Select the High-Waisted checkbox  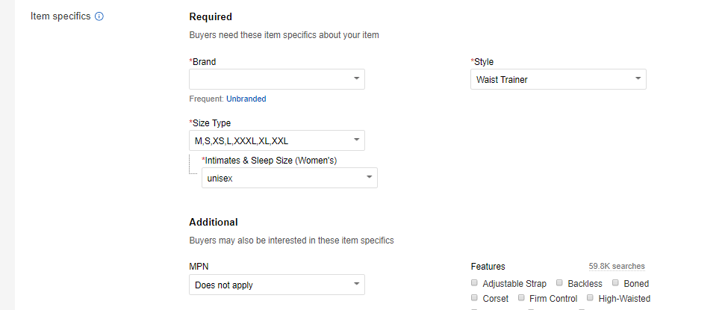pos(590,297)
